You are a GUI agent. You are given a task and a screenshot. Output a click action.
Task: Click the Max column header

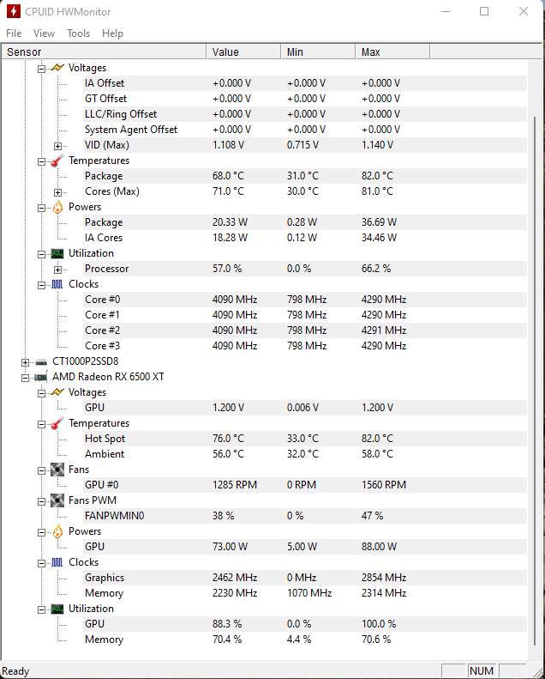pyautogui.click(x=392, y=52)
